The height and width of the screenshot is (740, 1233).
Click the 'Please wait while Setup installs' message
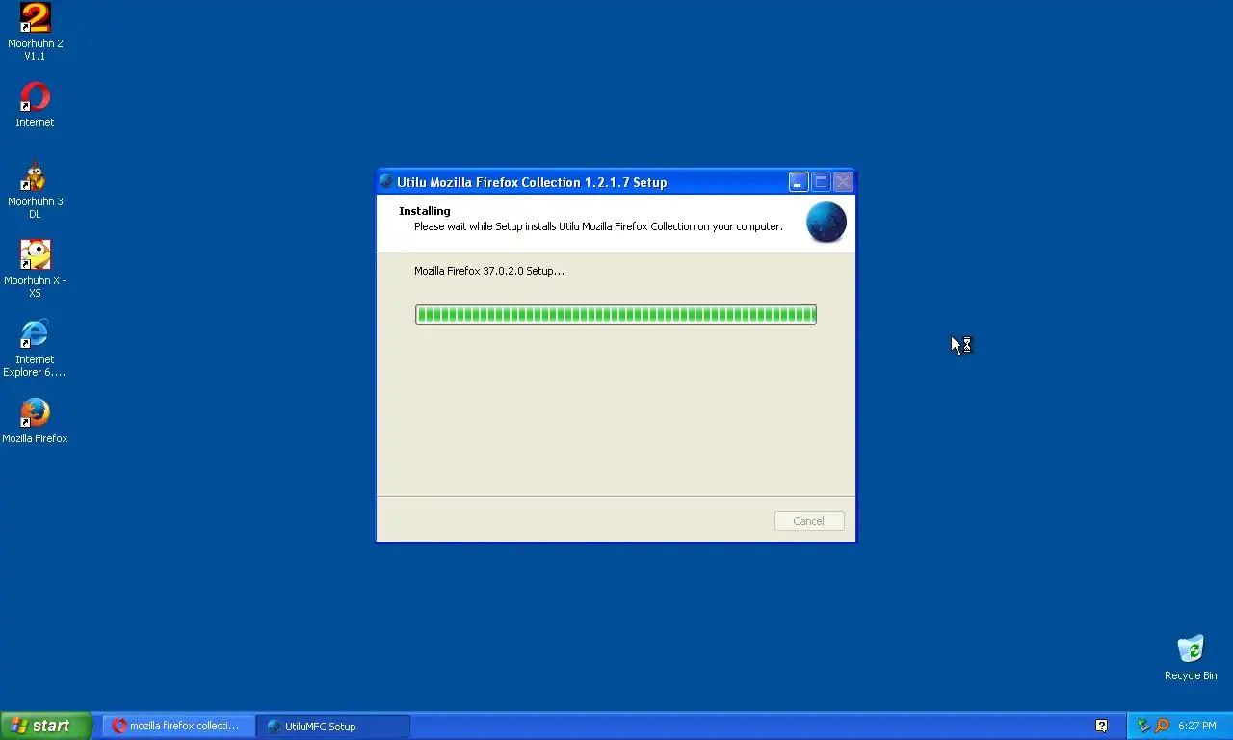[598, 226]
